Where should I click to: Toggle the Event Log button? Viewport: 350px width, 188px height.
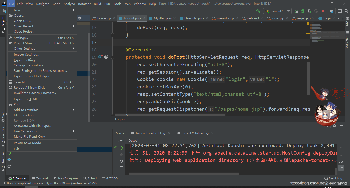coord(333,178)
